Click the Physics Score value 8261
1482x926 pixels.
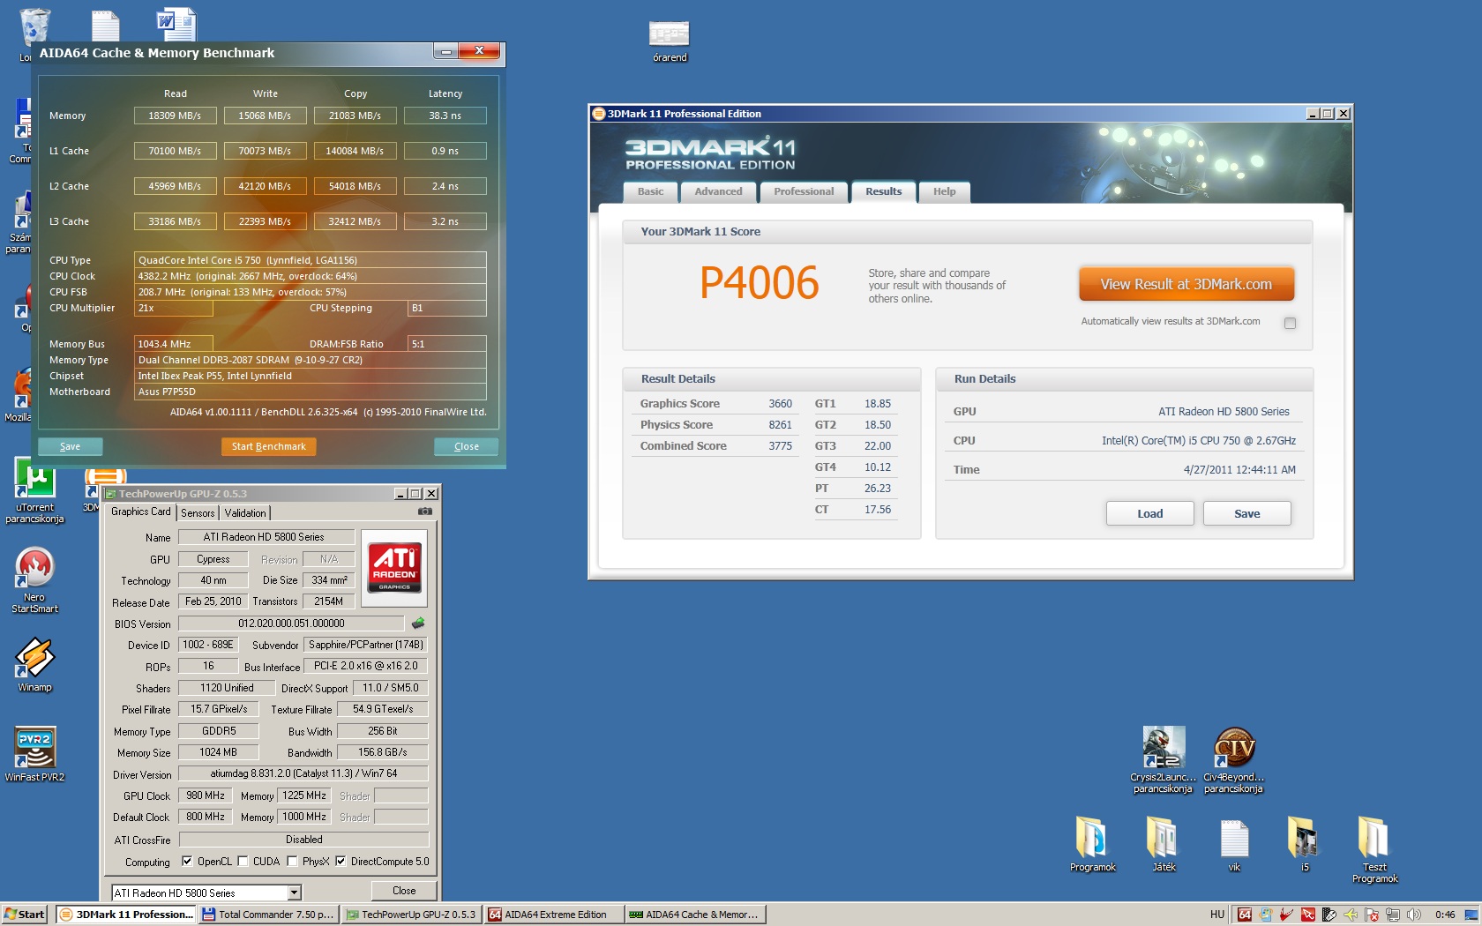pyautogui.click(x=780, y=425)
